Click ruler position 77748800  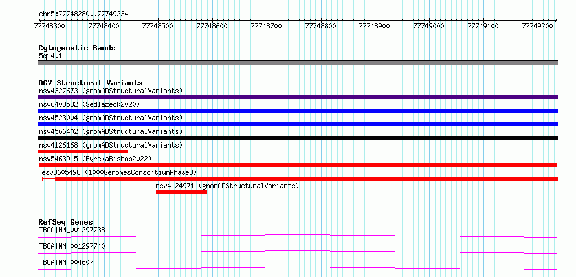tap(321, 26)
